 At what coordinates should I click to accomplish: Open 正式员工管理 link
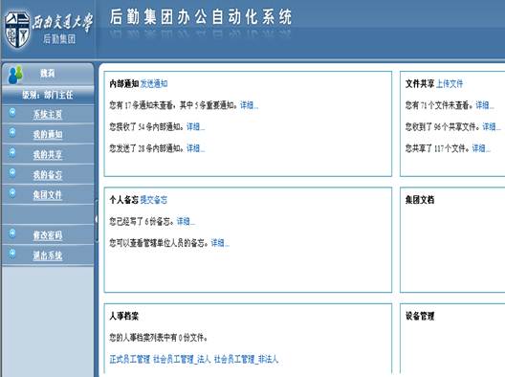[x=130, y=359]
